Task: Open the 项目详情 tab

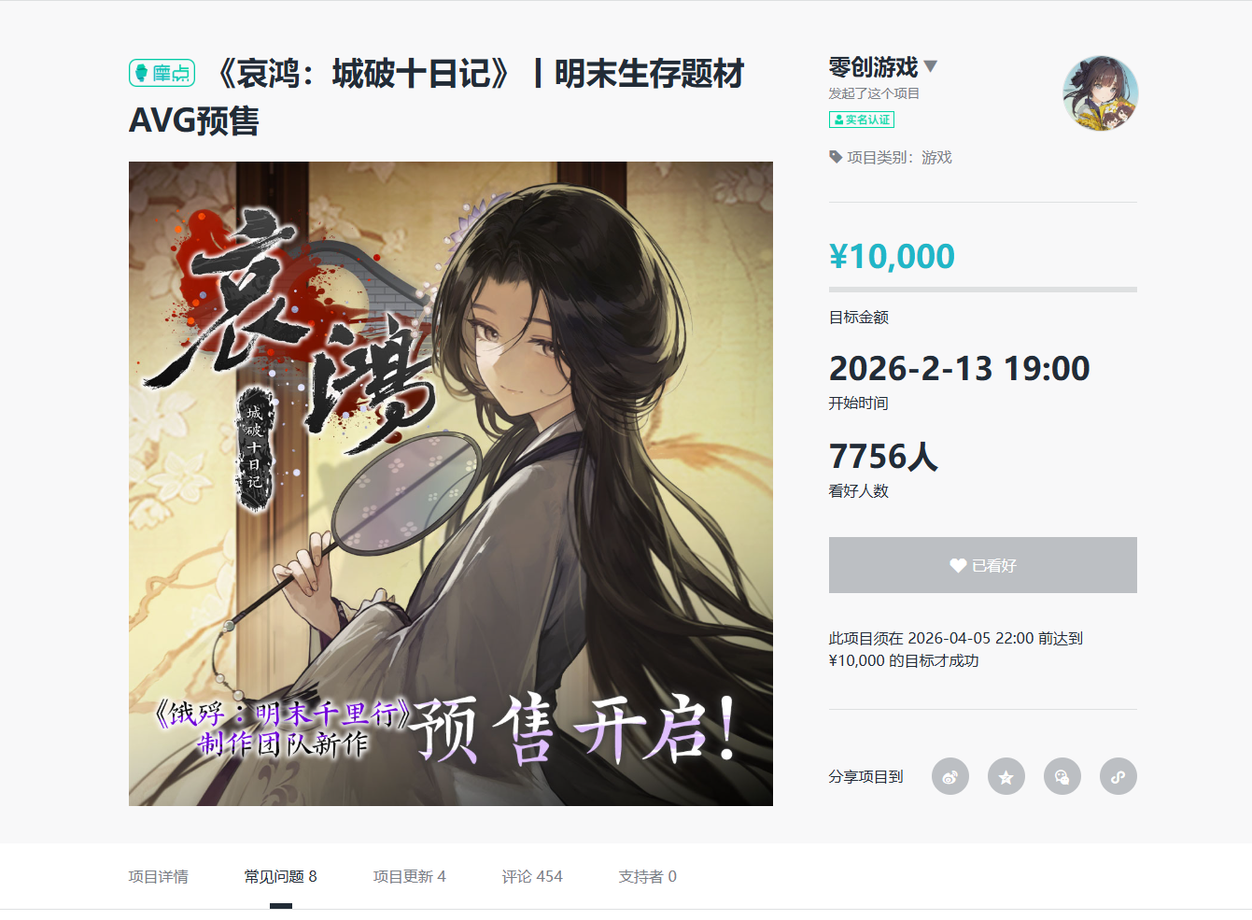Action: coord(158,876)
